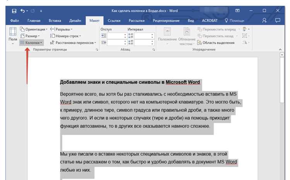Click the line starting Мы уже писали
The height and width of the screenshot is (180, 290).
pos(143,154)
